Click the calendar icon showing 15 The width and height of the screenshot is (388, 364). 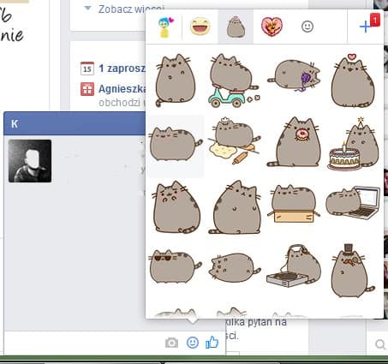87,69
